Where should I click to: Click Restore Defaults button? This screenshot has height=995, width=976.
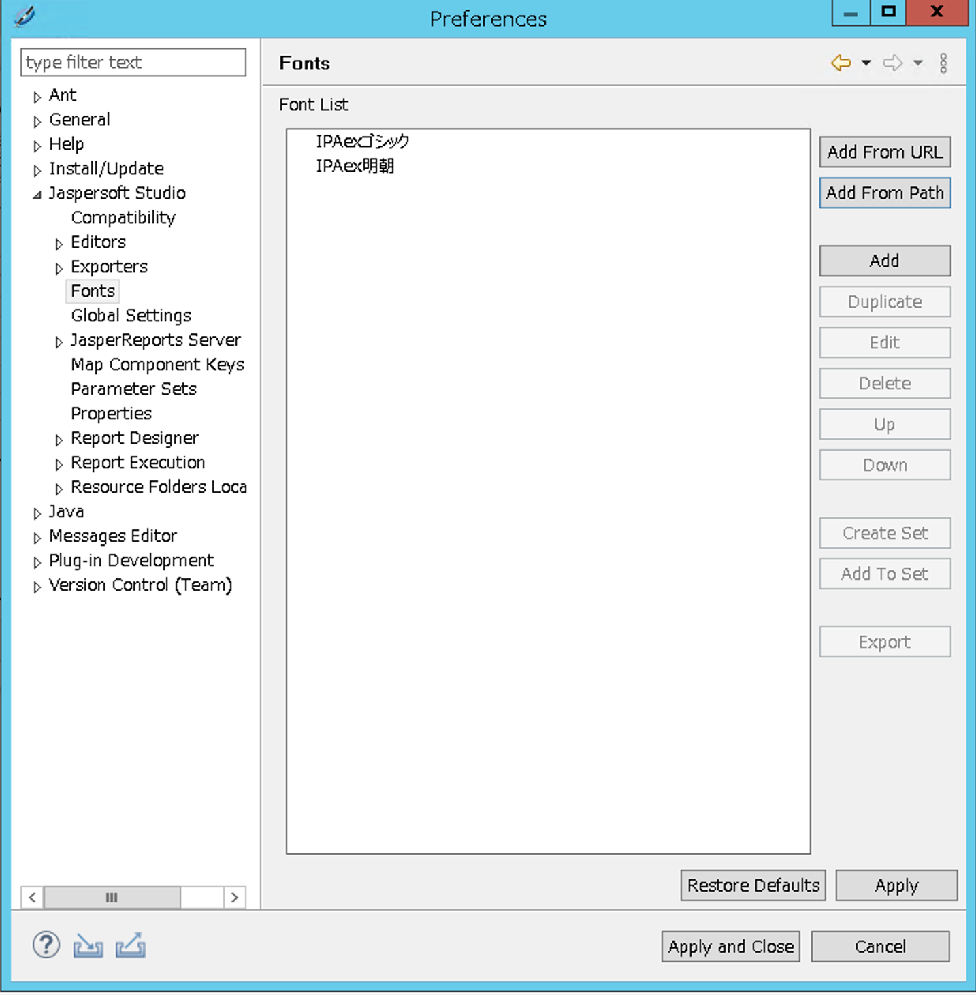click(753, 885)
